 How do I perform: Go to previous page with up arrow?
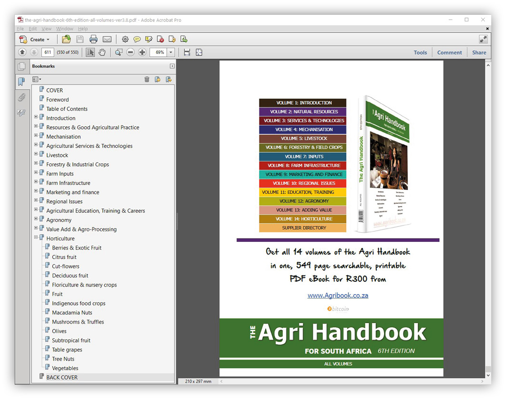(x=22, y=52)
